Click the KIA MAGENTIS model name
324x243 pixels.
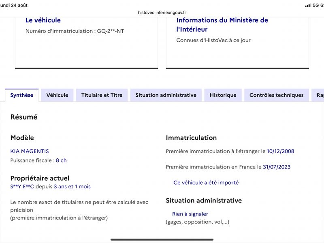[x=30, y=151]
